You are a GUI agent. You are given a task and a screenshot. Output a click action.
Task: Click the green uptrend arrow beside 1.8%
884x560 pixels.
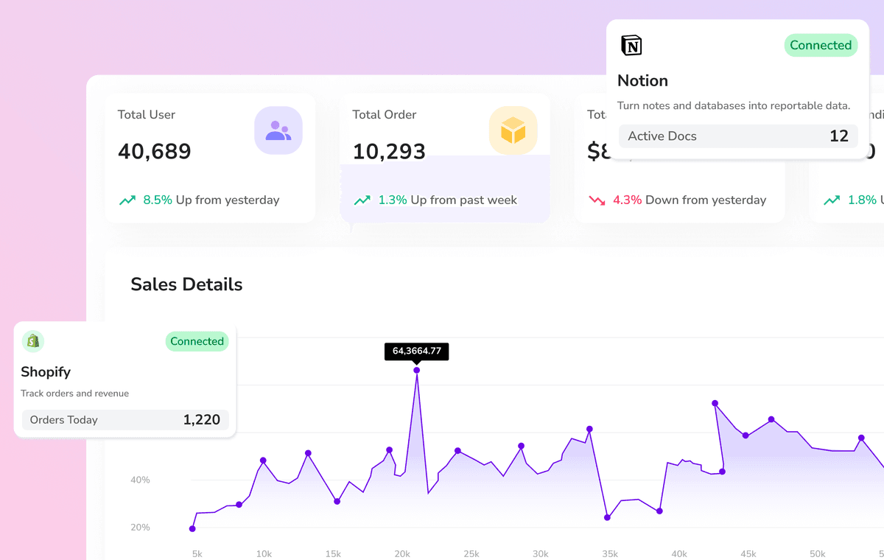pos(832,200)
